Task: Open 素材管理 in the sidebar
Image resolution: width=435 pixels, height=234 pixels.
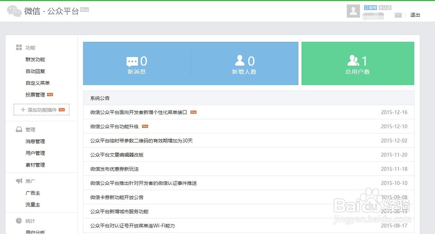Action: click(x=35, y=165)
